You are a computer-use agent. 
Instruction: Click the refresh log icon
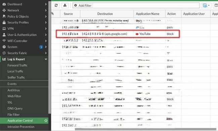pos(56,5)
